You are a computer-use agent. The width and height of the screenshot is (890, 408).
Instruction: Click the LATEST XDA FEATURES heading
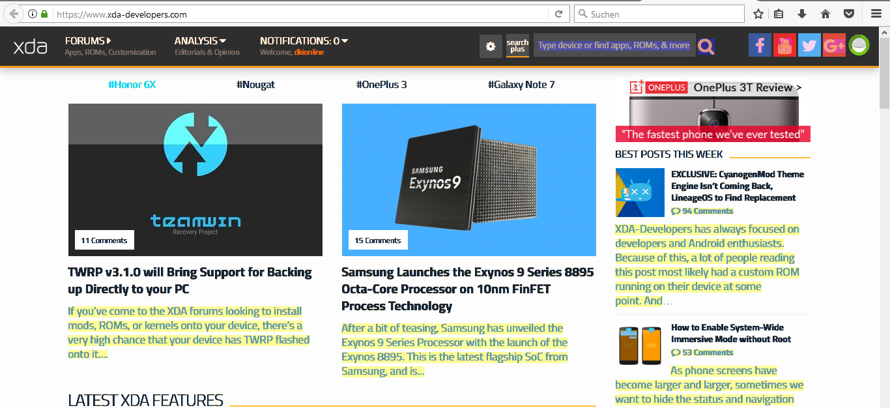click(x=145, y=400)
